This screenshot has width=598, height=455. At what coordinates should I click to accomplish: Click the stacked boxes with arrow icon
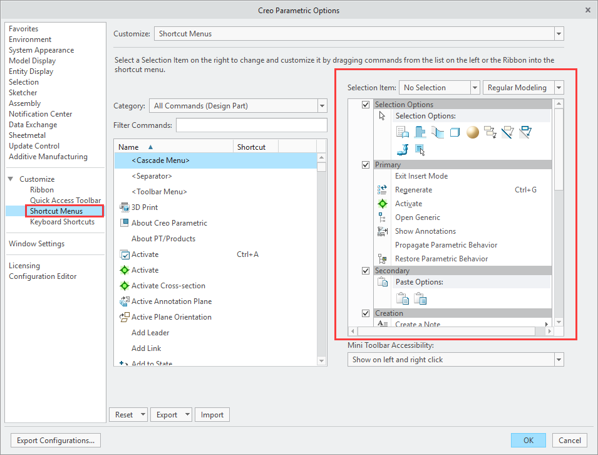[x=490, y=132]
